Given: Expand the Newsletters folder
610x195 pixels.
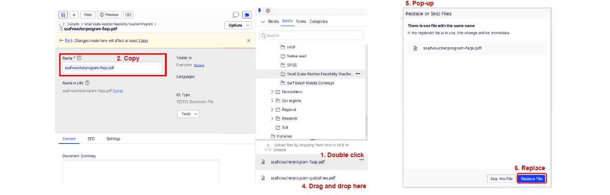Looking at the screenshot, I should [x=272, y=92].
